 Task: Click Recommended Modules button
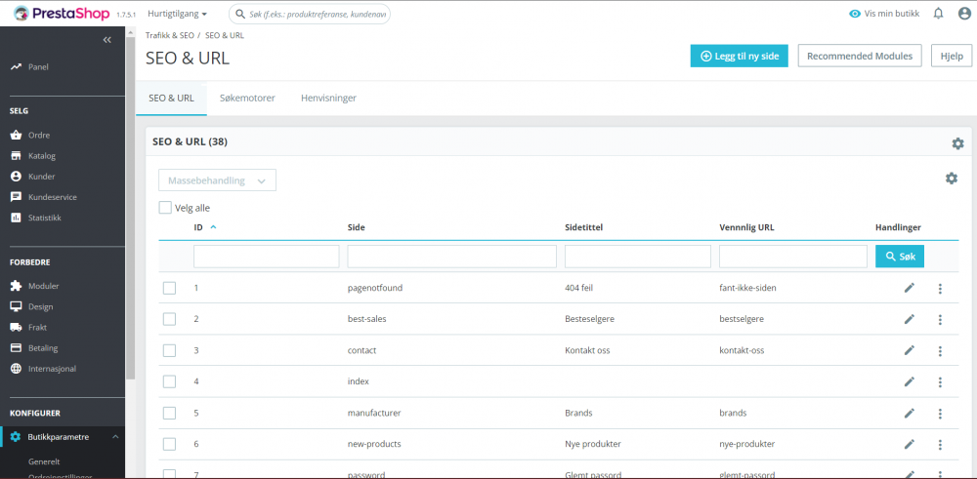pos(860,56)
